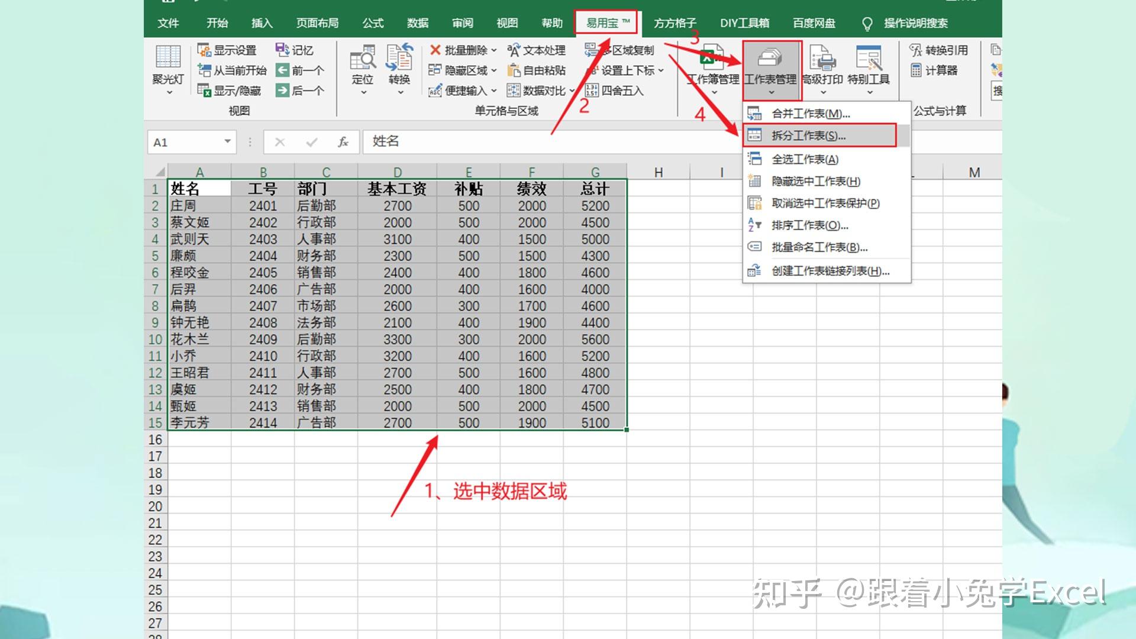Switch to the 易用宝 ribbon tab
Viewport: 1136px width, 639px height.
coord(605,23)
